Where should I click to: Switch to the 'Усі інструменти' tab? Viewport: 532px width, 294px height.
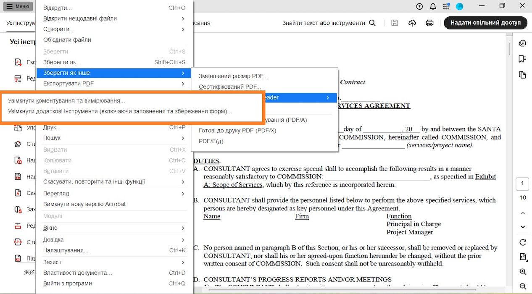pos(21,23)
